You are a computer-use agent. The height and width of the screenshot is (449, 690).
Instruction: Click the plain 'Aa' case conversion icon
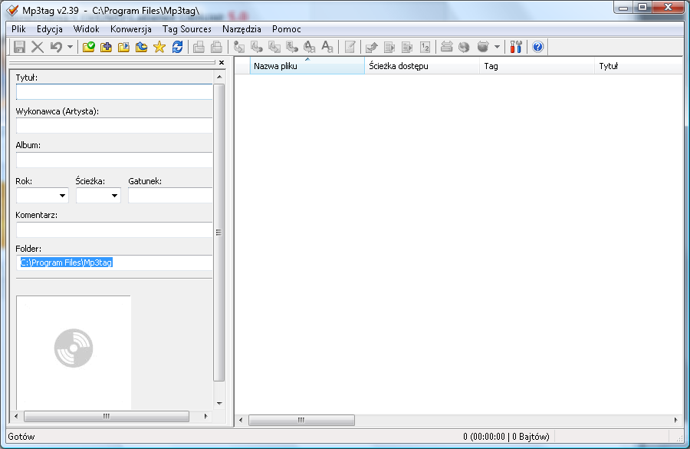point(327,47)
